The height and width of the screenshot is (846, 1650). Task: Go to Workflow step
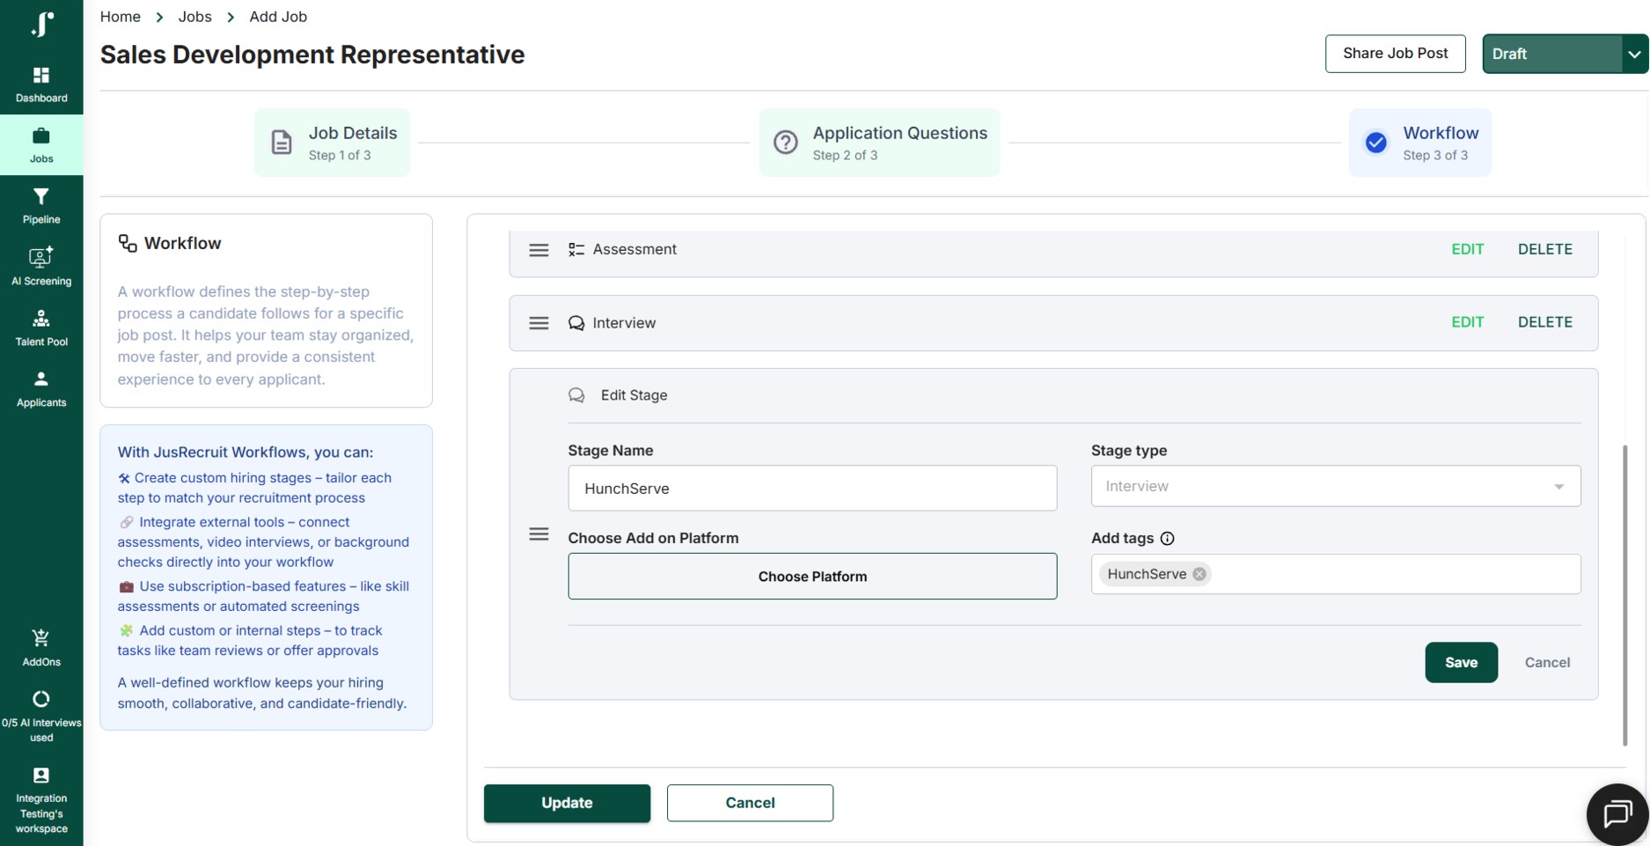pyautogui.click(x=1420, y=143)
